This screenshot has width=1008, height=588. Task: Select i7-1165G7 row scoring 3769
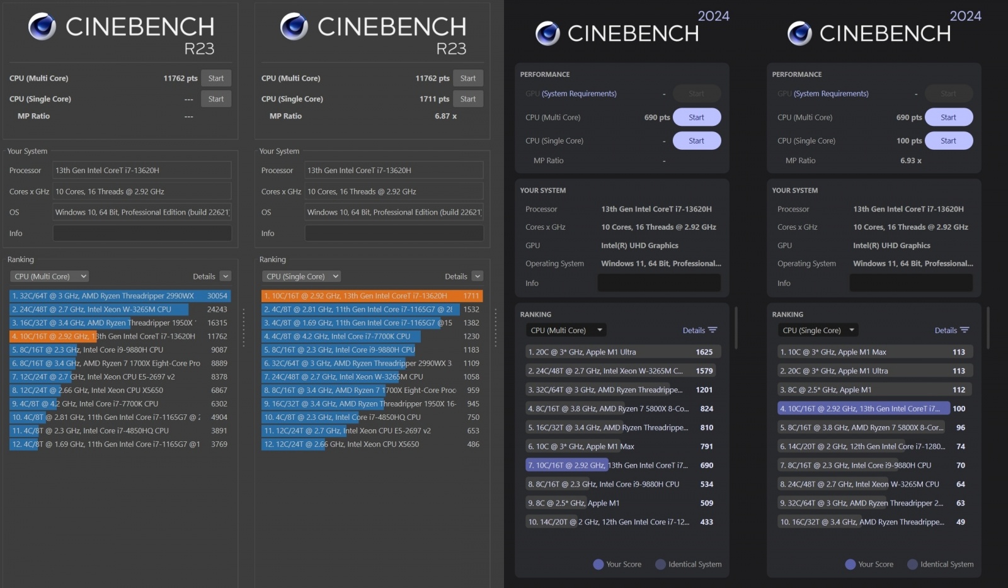point(120,444)
